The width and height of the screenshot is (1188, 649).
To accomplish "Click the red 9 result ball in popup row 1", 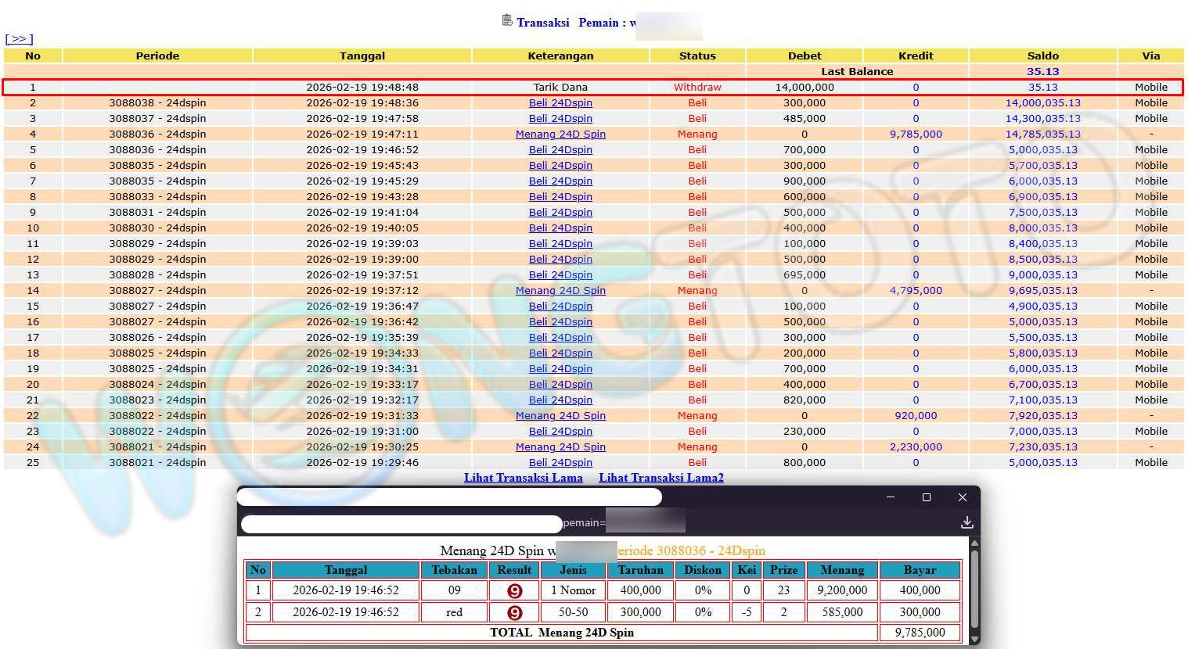I will [x=514, y=591].
